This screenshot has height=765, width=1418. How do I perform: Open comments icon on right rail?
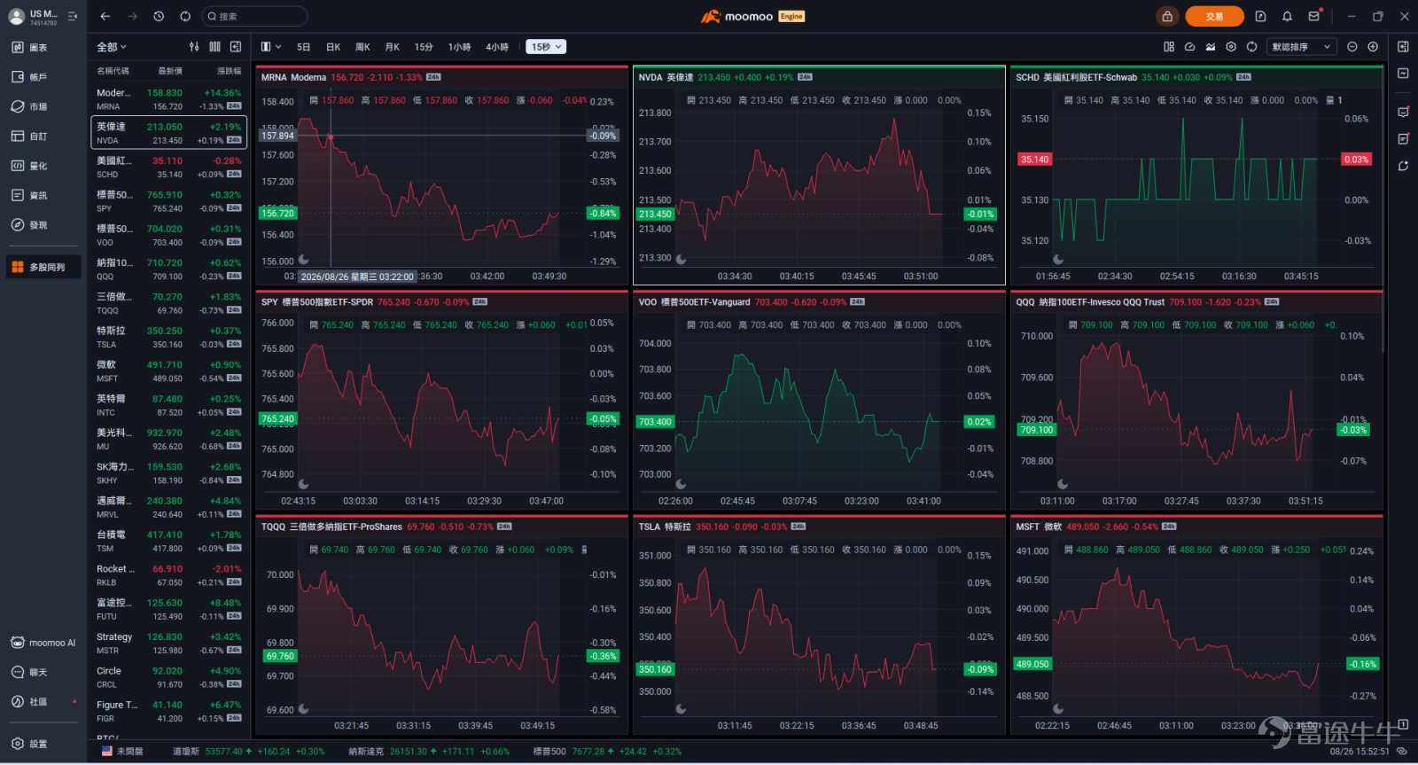pos(1403,113)
